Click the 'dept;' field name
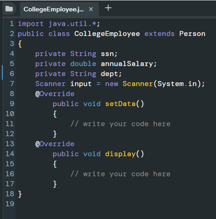This screenshot has height=219, width=216. (111, 74)
